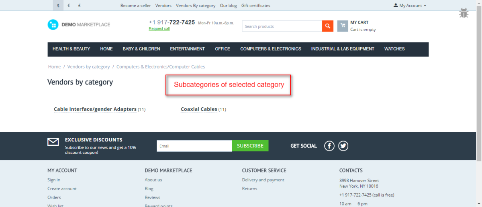
Task: Click the Demo Marketplace logo
Action: [79, 24]
